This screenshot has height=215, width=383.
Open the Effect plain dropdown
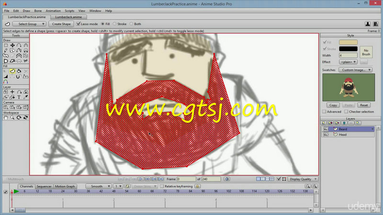(349, 62)
